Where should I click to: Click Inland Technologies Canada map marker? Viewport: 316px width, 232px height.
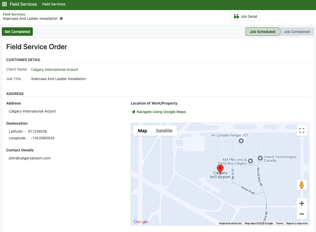[x=260, y=158]
